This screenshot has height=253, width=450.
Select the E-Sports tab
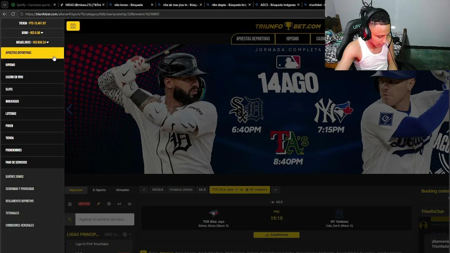99,190
